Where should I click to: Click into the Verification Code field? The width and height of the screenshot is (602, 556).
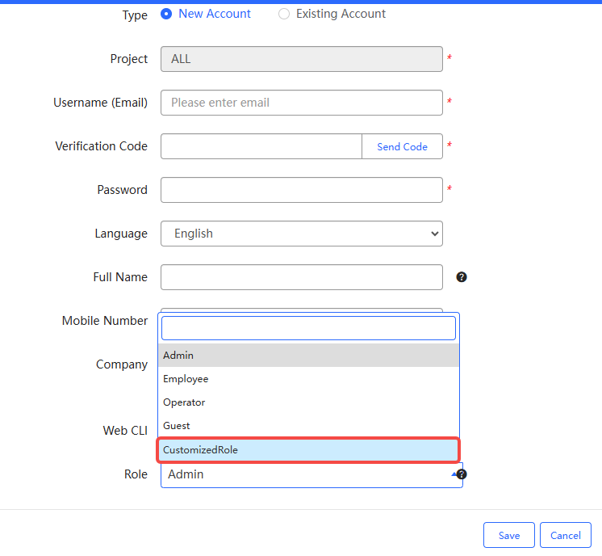coord(261,146)
